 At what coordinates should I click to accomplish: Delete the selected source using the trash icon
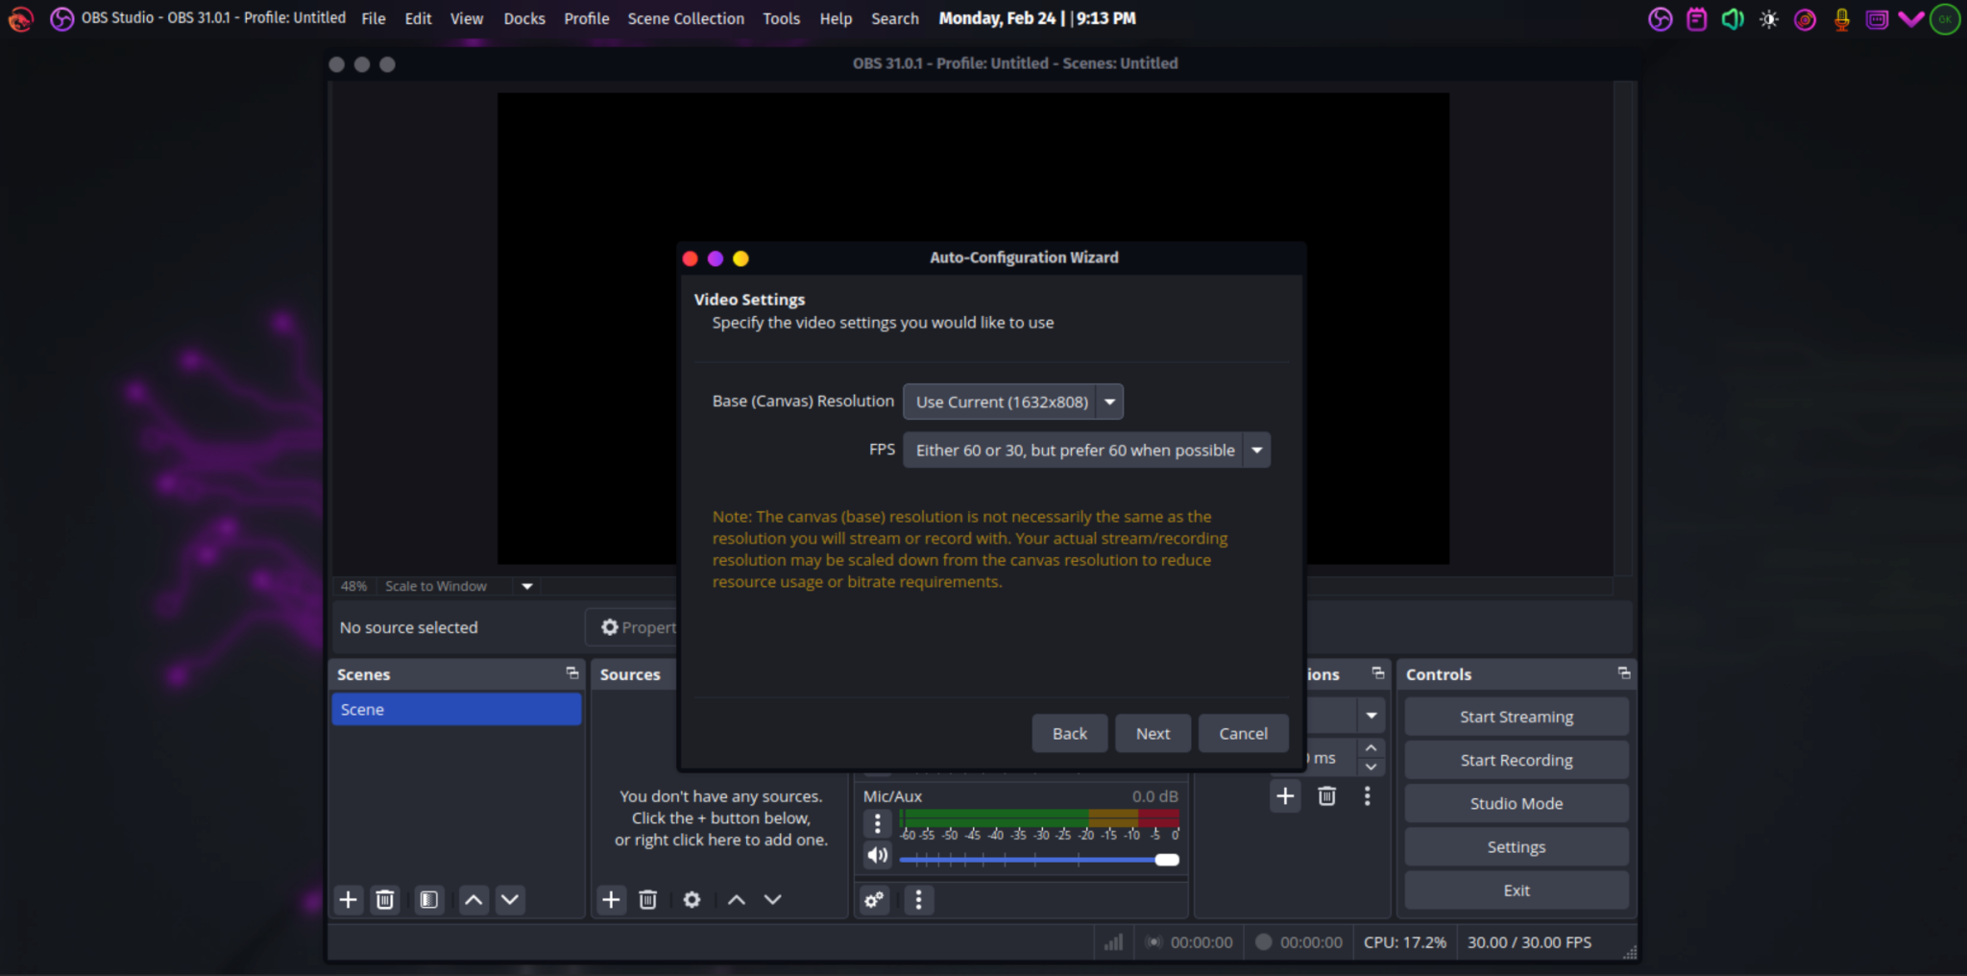pyautogui.click(x=647, y=900)
